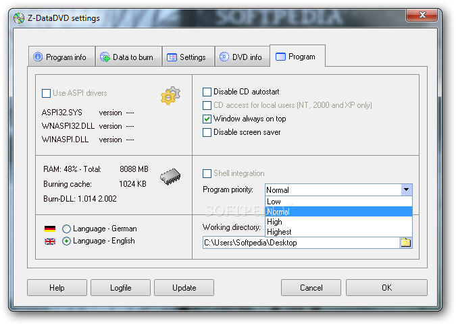Screen dimensions: 456x325
Task: Click the German flag icon
Action: coord(50,229)
